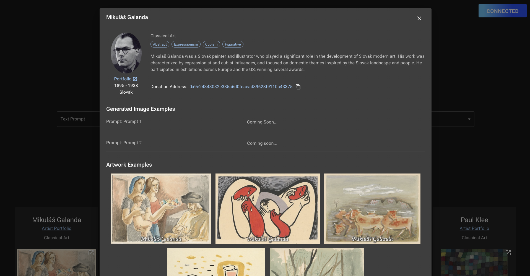Select the Abstract style tag

coord(160,44)
